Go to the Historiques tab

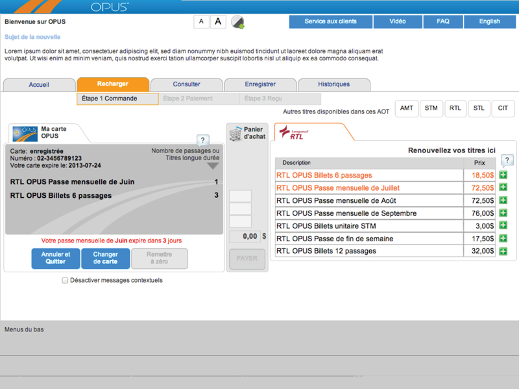click(x=334, y=84)
